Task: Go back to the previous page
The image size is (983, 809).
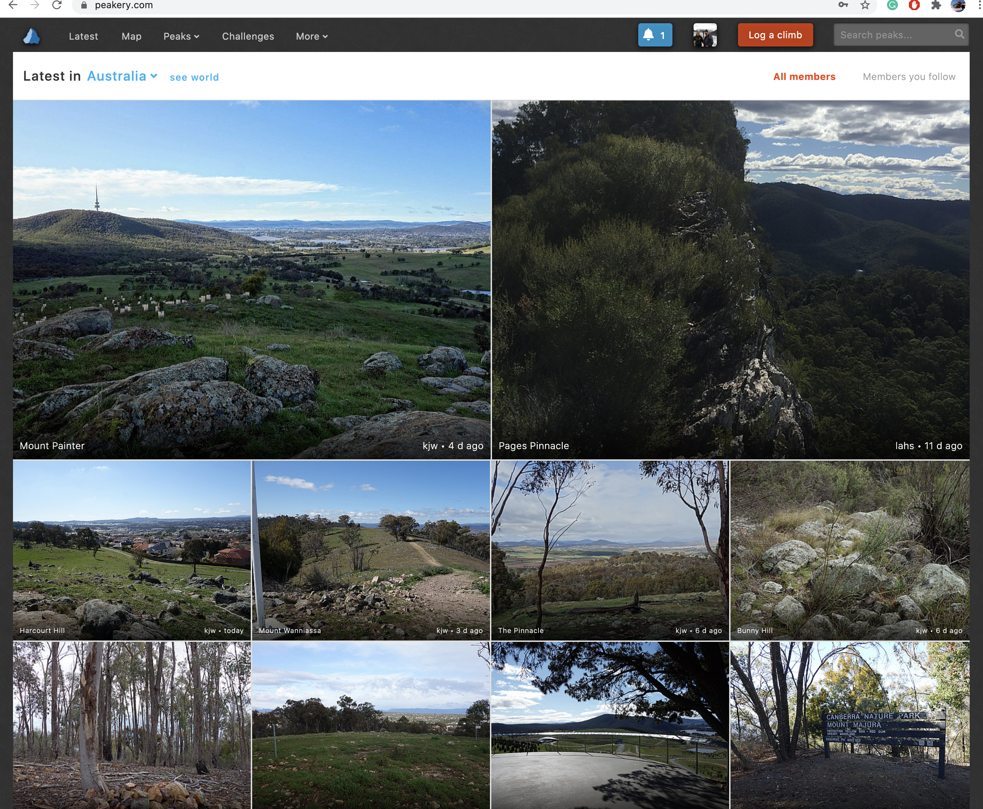Action: (x=13, y=5)
